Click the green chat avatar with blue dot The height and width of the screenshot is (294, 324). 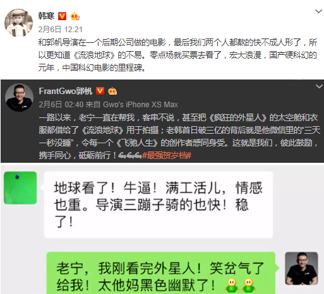pyautogui.click(x=20, y=188)
